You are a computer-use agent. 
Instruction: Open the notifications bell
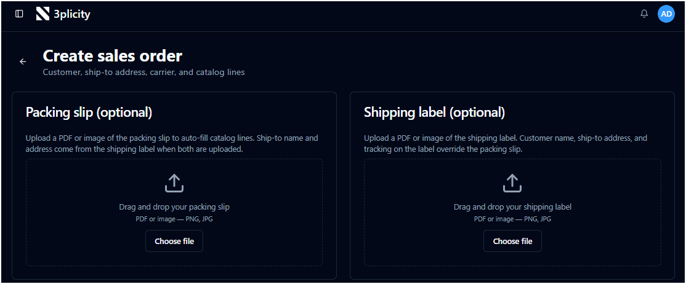click(644, 14)
